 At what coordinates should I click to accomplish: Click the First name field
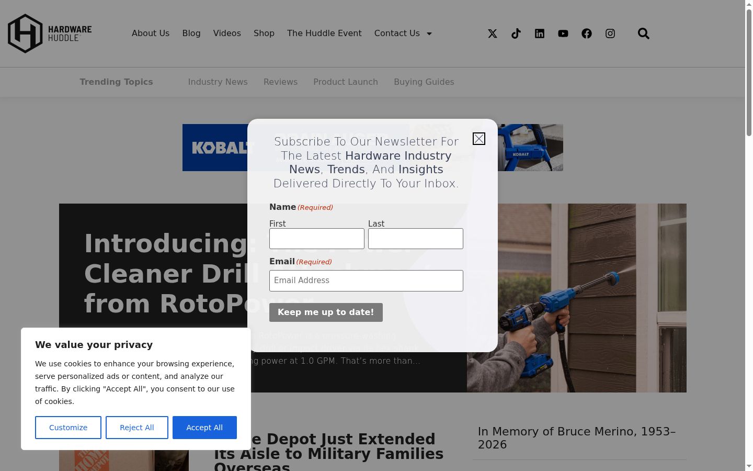[317, 239]
